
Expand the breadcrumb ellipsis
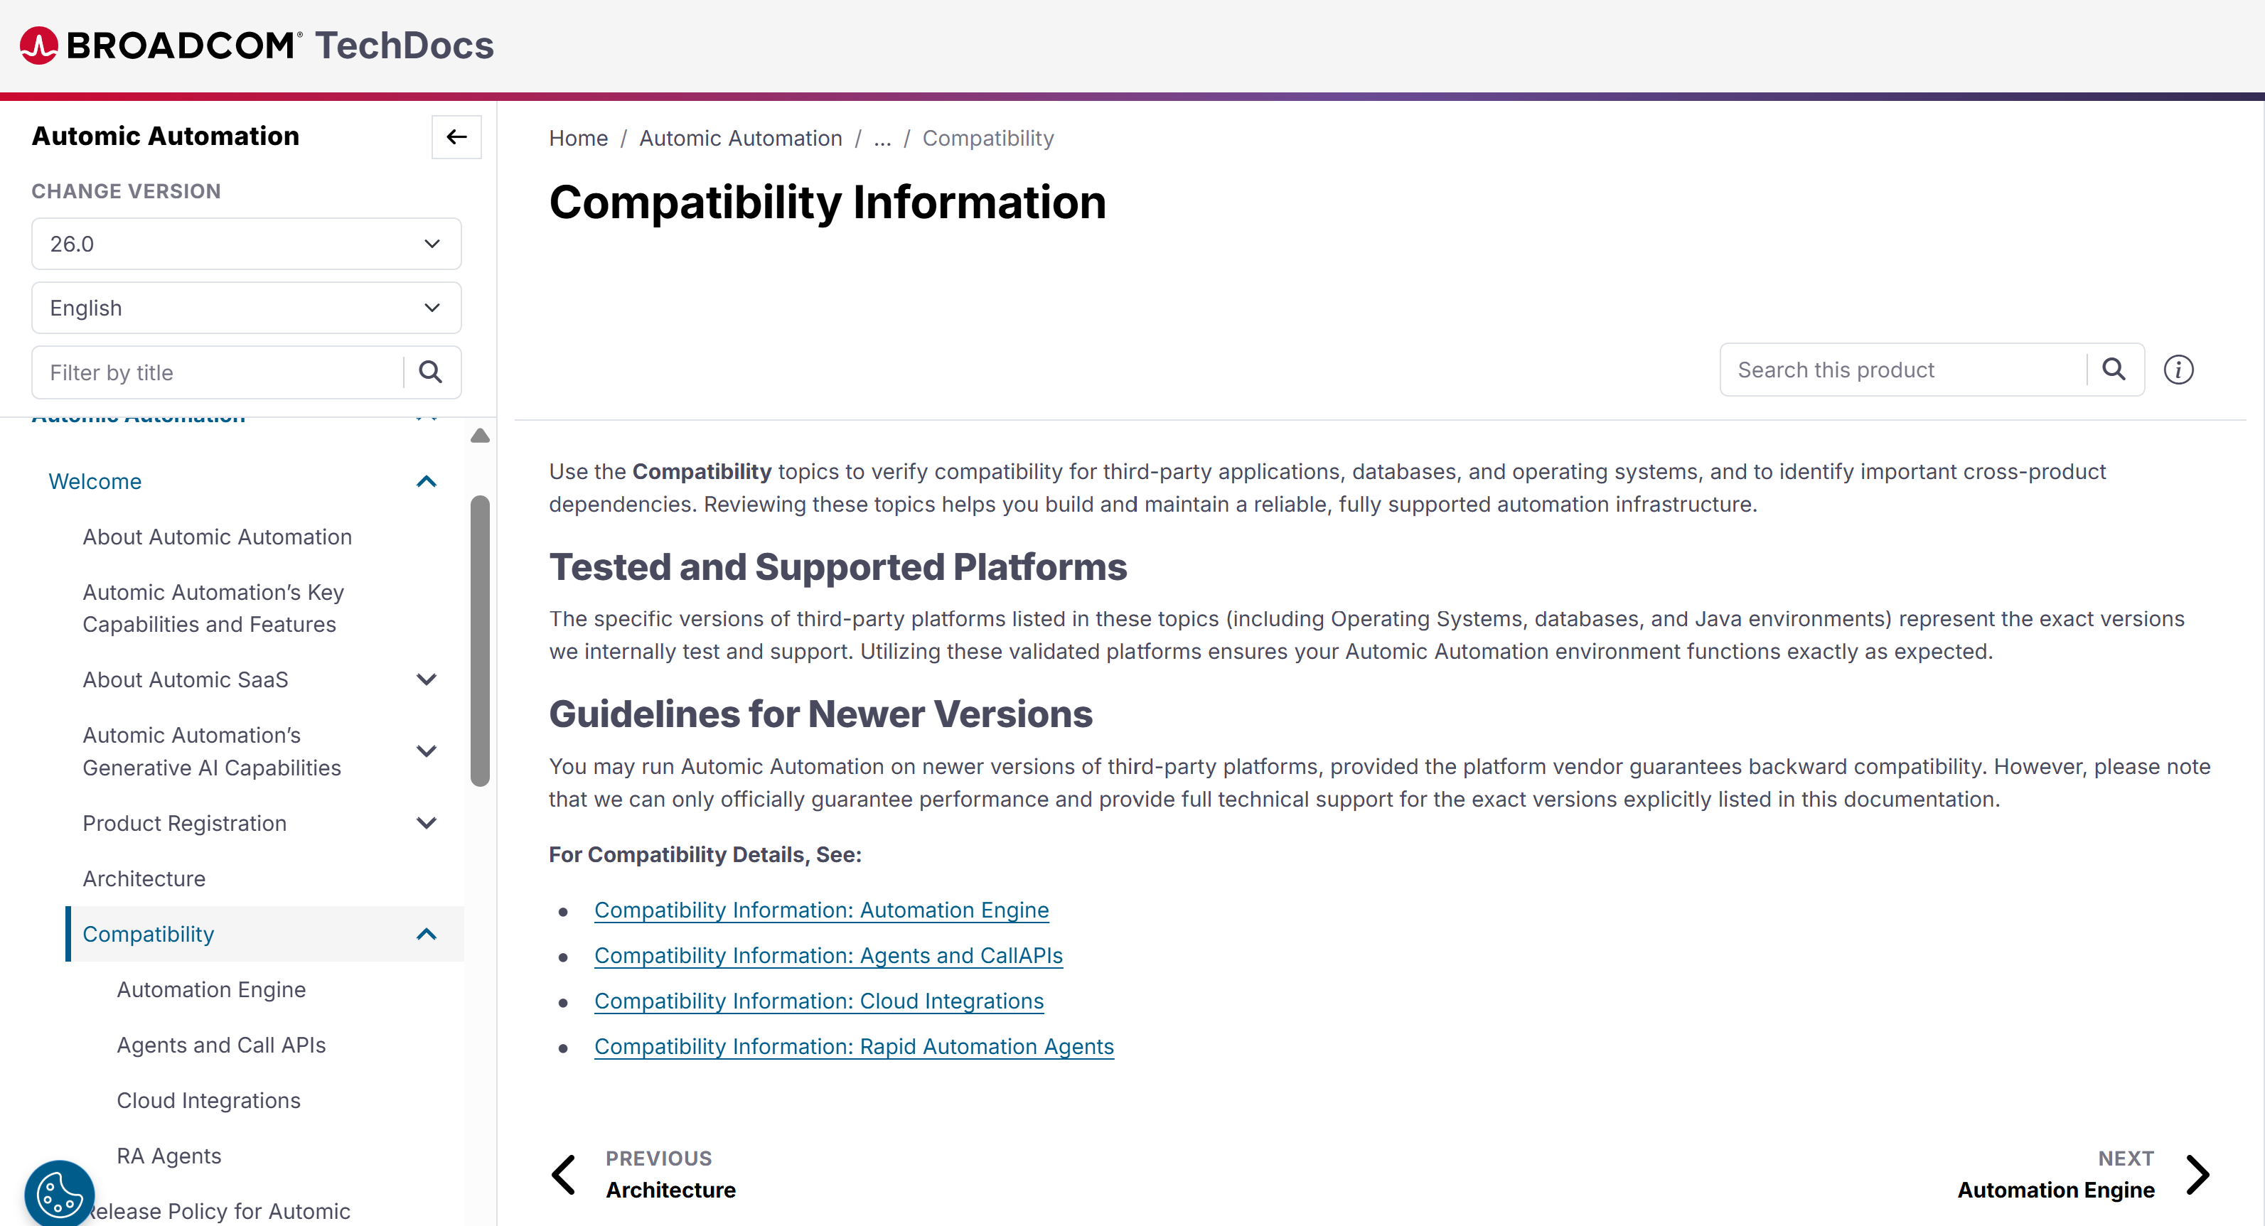point(883,138)
